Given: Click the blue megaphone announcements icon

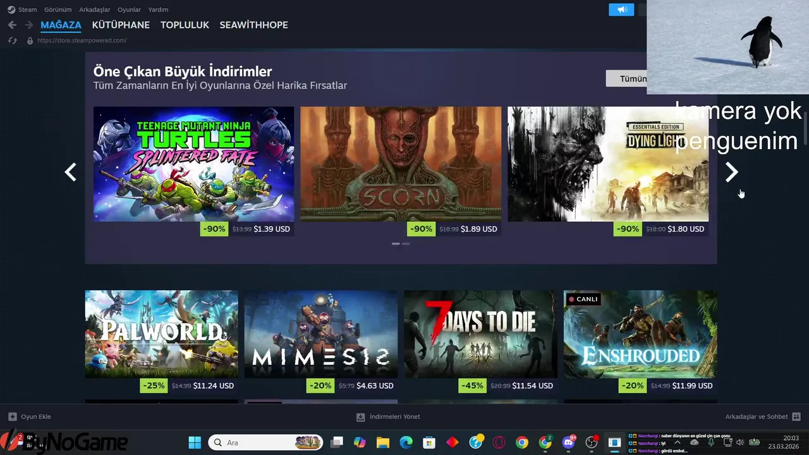Looking at the screenshot, I should pyautogui.click(x=621, y=9).
